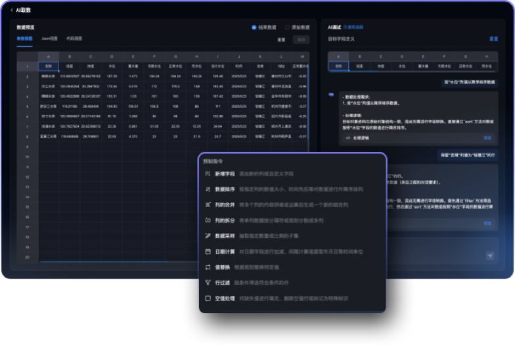Select column H header in target field table

pyautogui.click(x=487, y=57)
